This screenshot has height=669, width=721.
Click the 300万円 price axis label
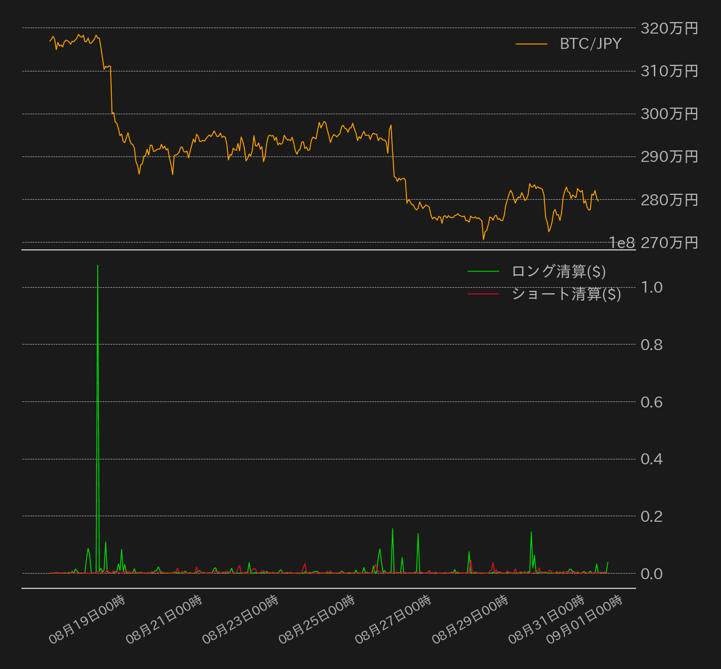[x=669, y=114]
